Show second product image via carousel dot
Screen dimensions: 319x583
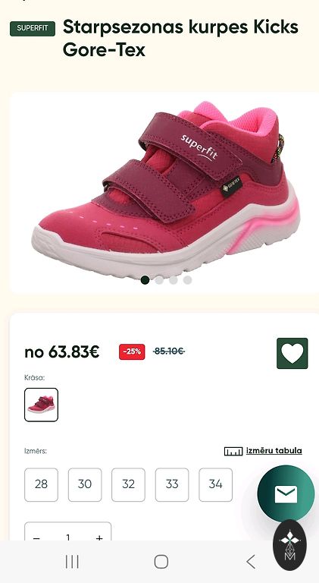click(x=159, y=280)
